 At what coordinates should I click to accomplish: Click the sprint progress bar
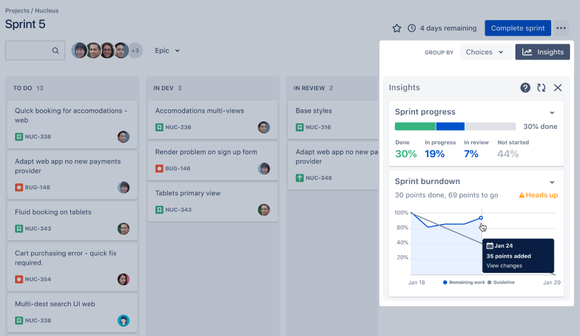pyautogui.click(x=455, y=126)
